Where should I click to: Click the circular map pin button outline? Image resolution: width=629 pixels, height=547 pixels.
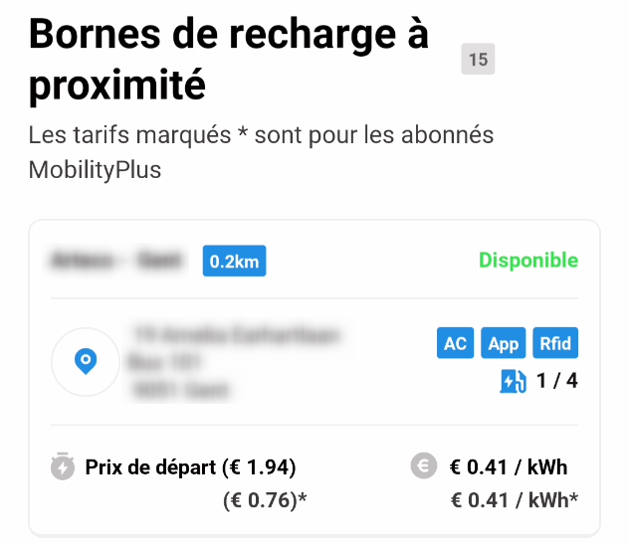(86, 362)
